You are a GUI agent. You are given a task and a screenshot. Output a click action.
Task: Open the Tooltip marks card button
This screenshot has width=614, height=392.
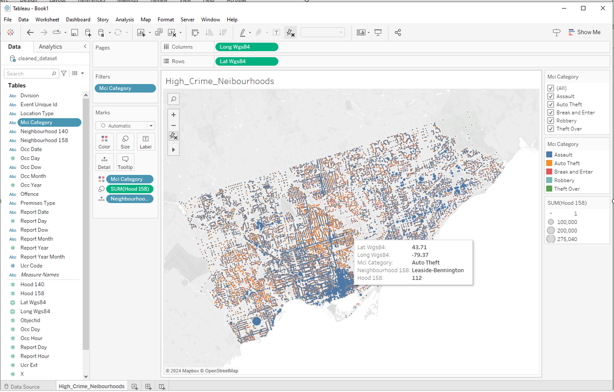pyautogui.click(x=125, y=162)
